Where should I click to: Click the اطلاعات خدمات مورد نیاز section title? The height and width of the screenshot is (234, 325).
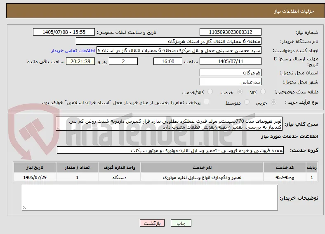pos(290,136)
